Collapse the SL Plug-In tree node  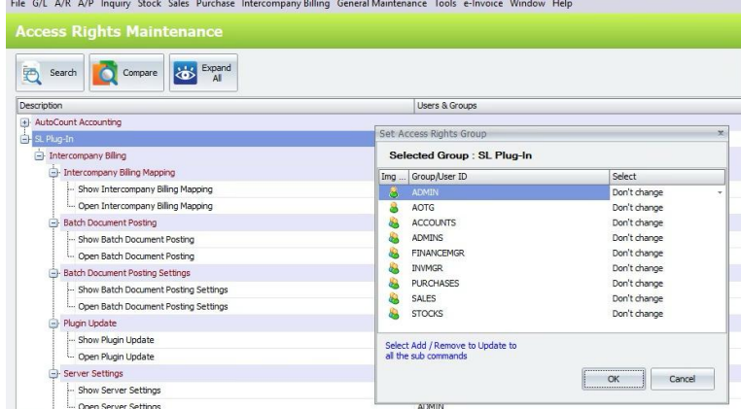click(x=25, y=139)
